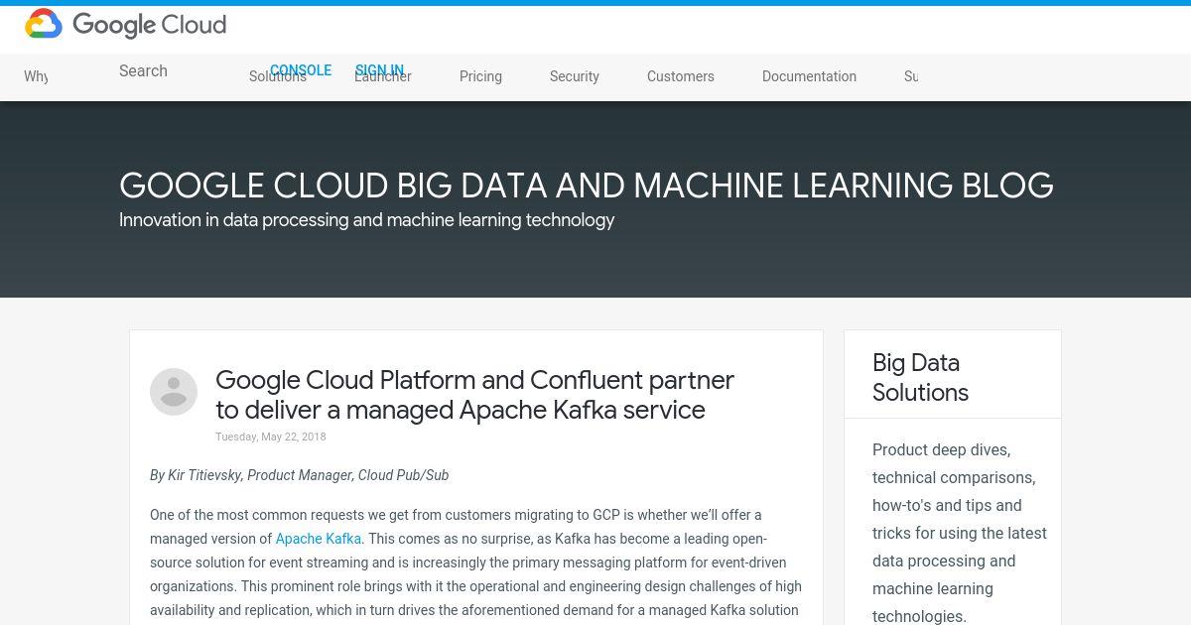Open the article title about Confluent partnership
The width and height of the screenshot is (1191, 625).
[474, 395]
